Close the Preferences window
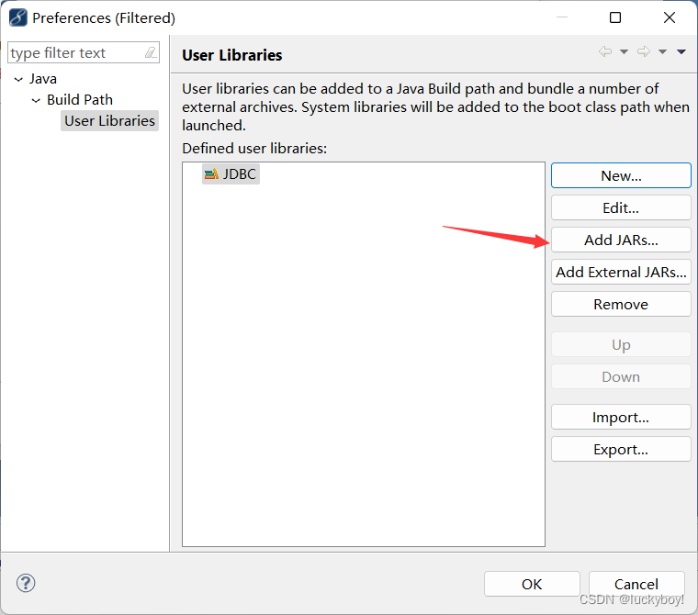The image size is (698, 615). click(x=669, y=17)
